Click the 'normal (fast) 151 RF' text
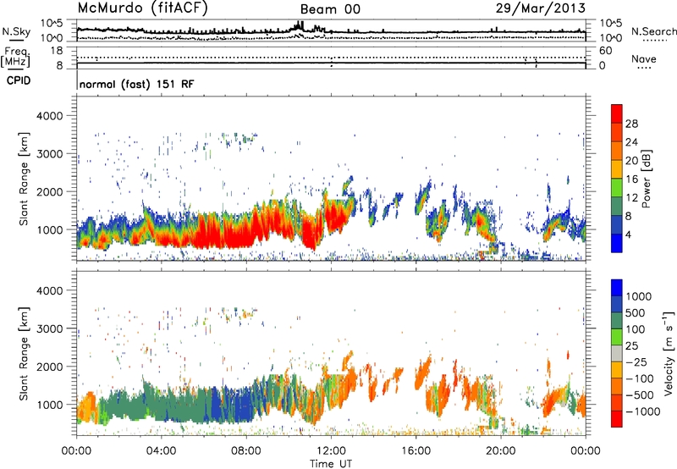Image resolution: width=677 pixels, height=469 pixels. 136,84
